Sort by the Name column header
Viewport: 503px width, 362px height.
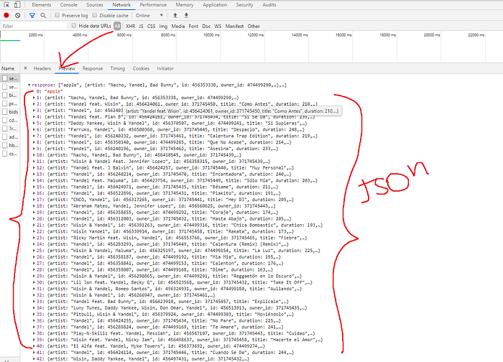(x=8, y=68)
